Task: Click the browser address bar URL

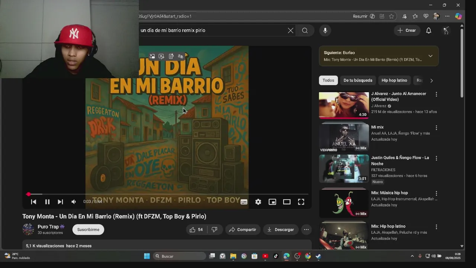Action: pyautogui.click(x=165, y=16)
